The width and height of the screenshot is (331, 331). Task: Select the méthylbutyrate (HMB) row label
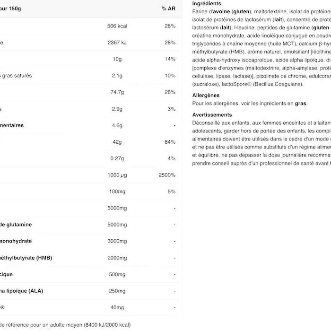pos(26,258)
